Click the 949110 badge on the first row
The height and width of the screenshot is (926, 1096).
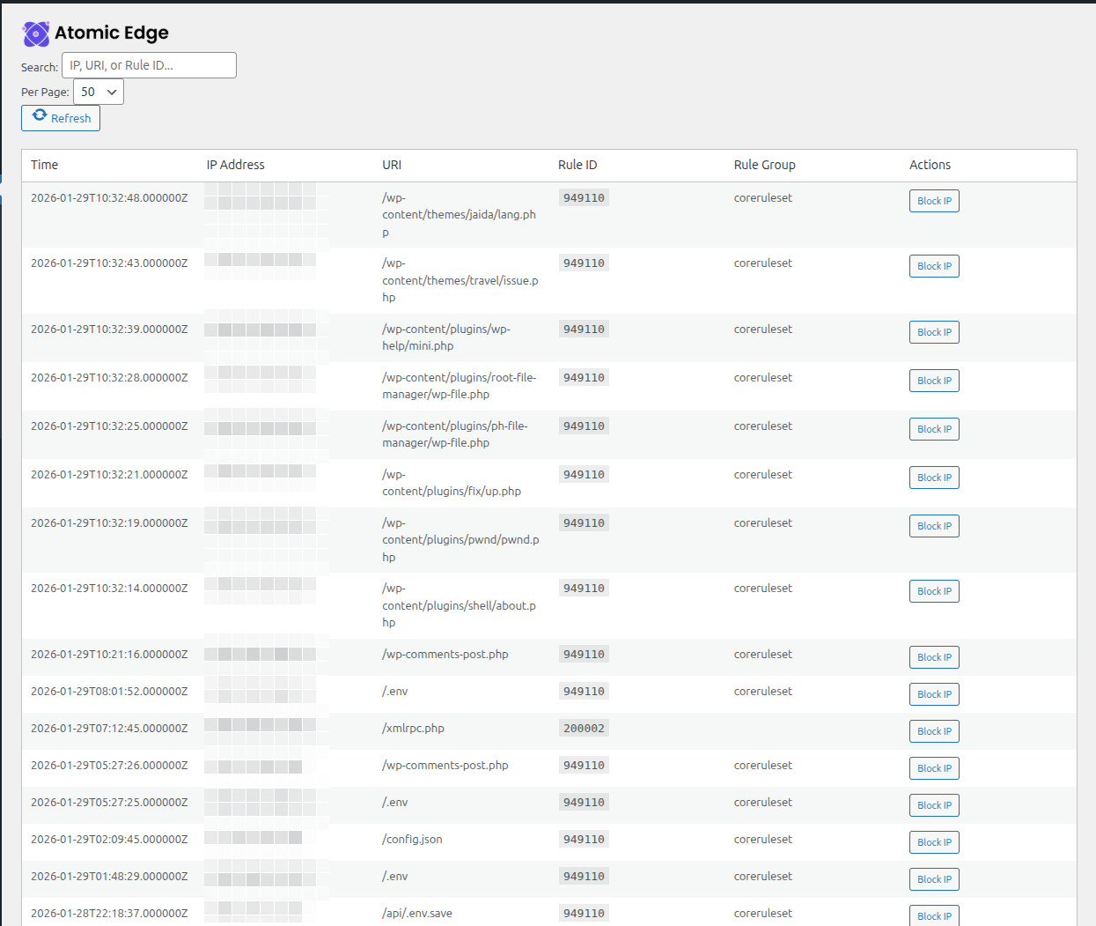point(583,196)
